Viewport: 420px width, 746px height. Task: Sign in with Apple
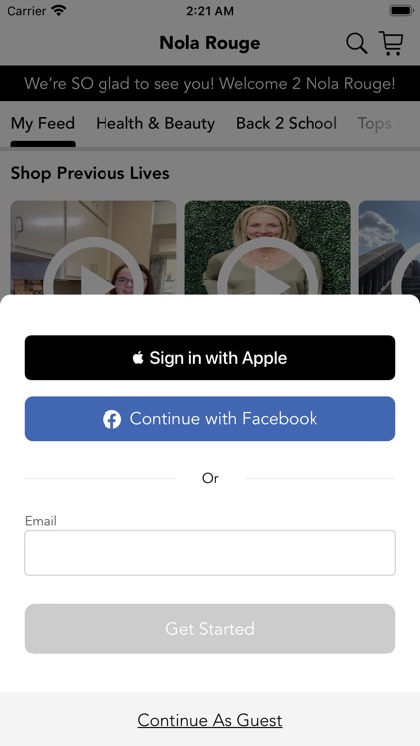[210, 358]
